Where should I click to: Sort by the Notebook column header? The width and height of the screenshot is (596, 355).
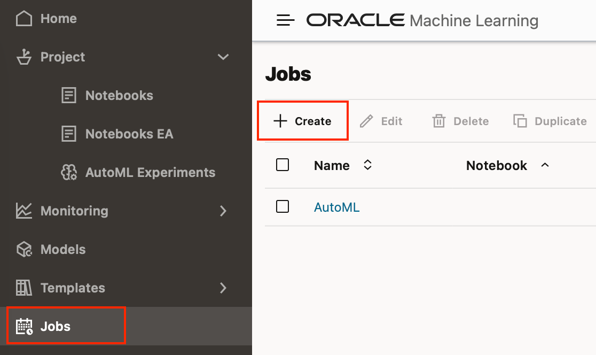coord(497,165)
